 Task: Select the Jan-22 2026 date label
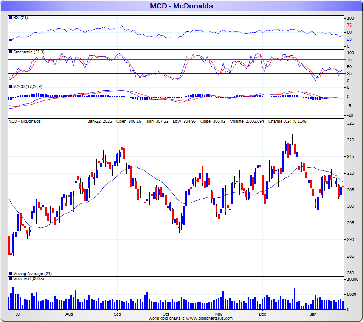(x=100, y=122)
